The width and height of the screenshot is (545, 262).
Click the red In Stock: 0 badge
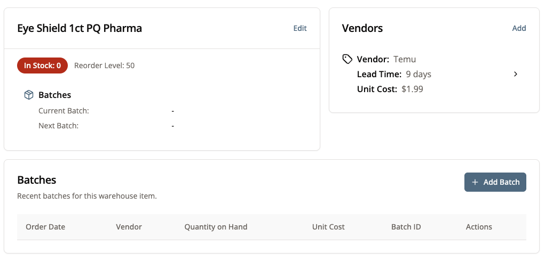pos(42,65)
